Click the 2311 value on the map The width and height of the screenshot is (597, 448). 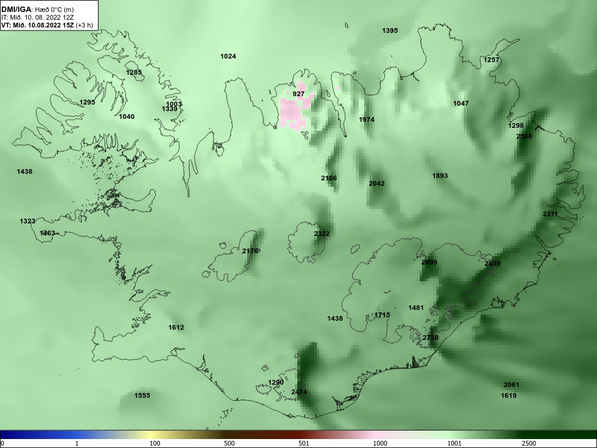(x=550, y=214)
